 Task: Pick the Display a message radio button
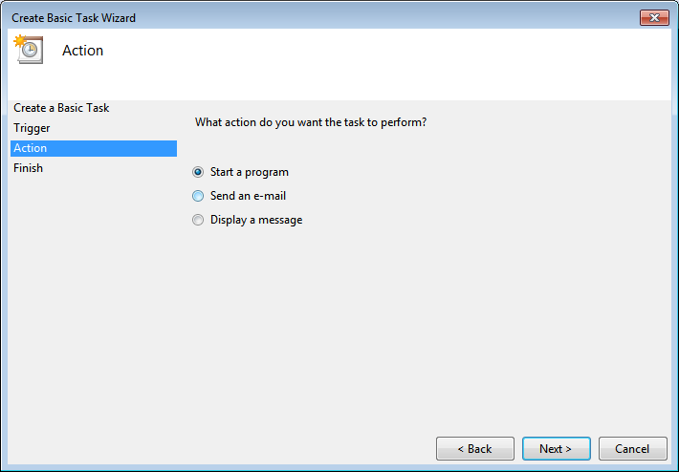(198, 220)
